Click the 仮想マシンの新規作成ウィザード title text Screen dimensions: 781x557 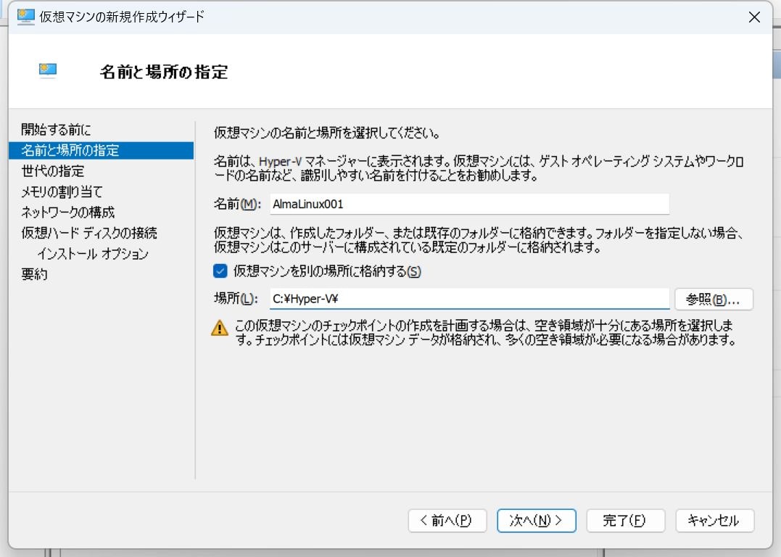click(x=122, y=17)
